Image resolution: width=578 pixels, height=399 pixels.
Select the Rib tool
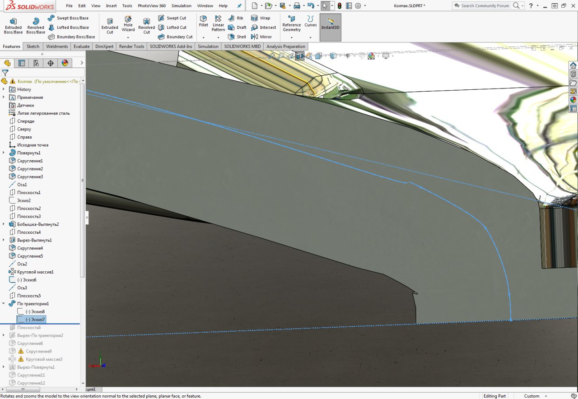[236, 18]
